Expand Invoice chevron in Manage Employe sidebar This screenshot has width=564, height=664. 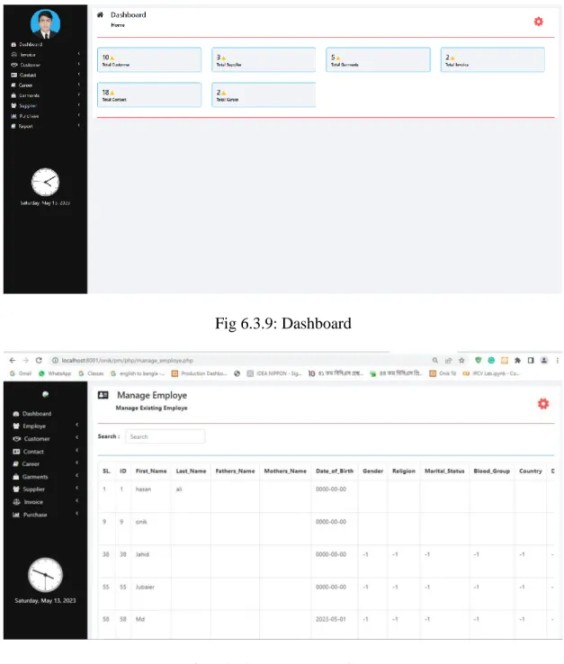pyautogui.click(x=77, y=500)
